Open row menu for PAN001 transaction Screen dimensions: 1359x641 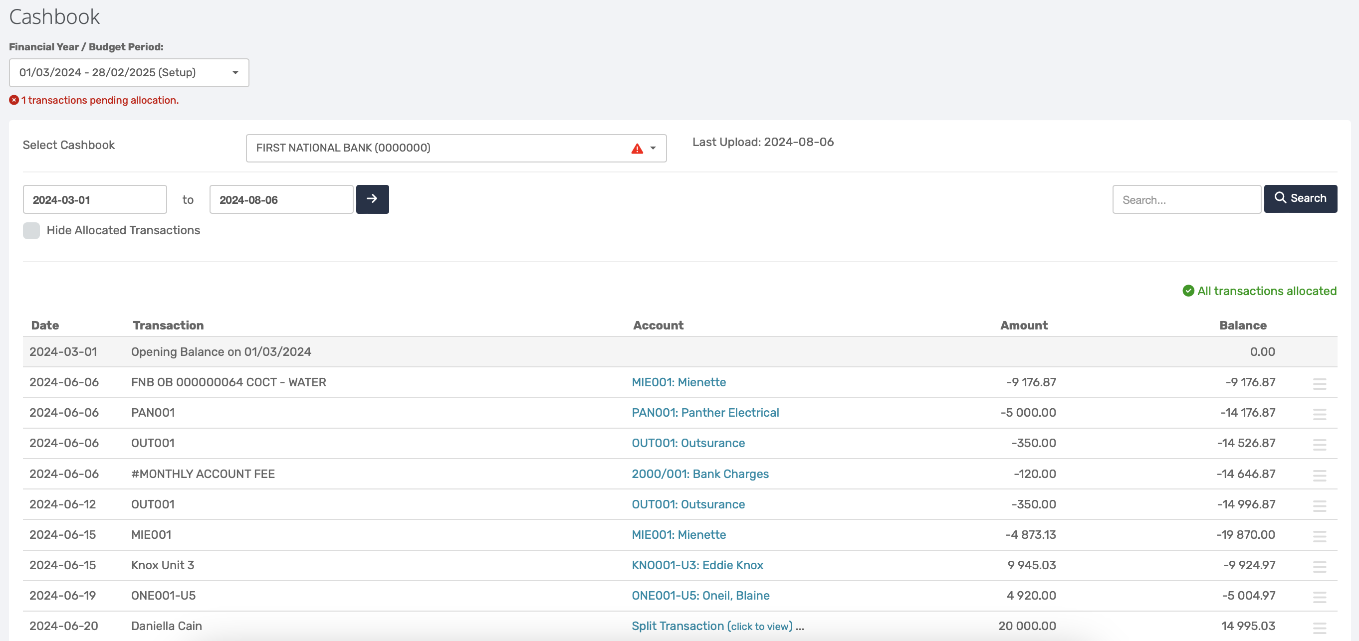coord(1319,414)
